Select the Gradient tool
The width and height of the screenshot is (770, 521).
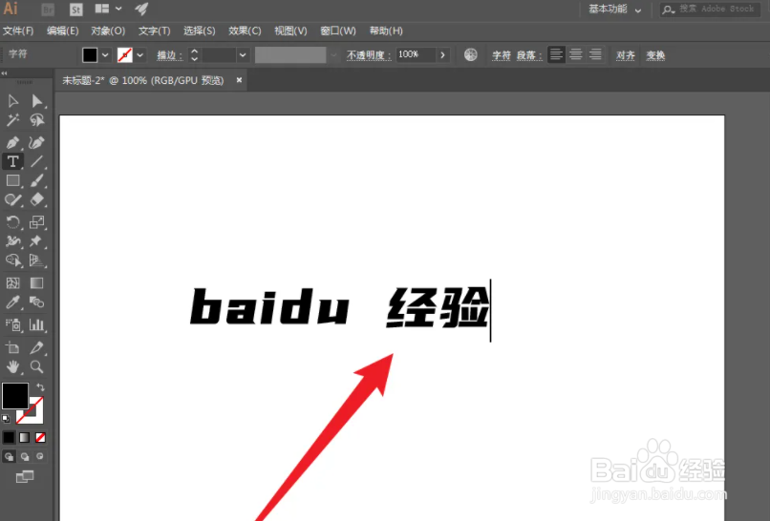37,283
